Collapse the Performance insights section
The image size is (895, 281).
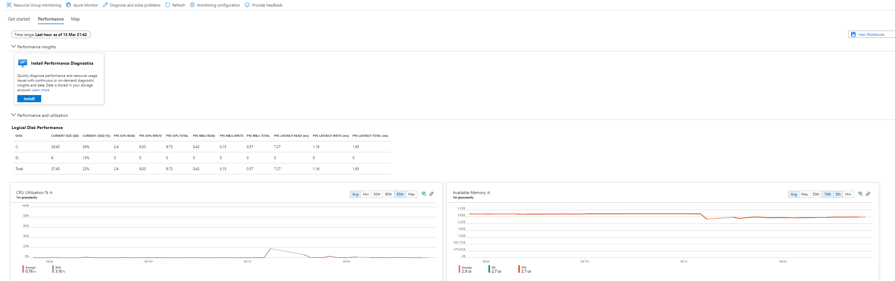tap(13, 46)
